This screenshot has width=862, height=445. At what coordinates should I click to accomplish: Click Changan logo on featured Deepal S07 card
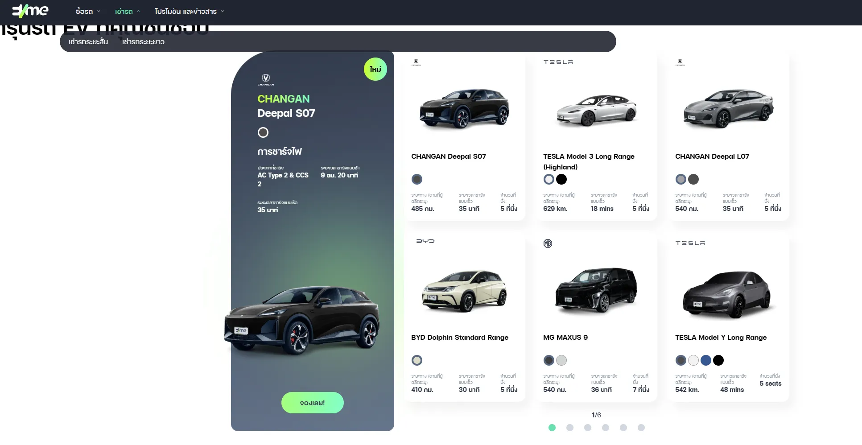[x=265, y=79]
